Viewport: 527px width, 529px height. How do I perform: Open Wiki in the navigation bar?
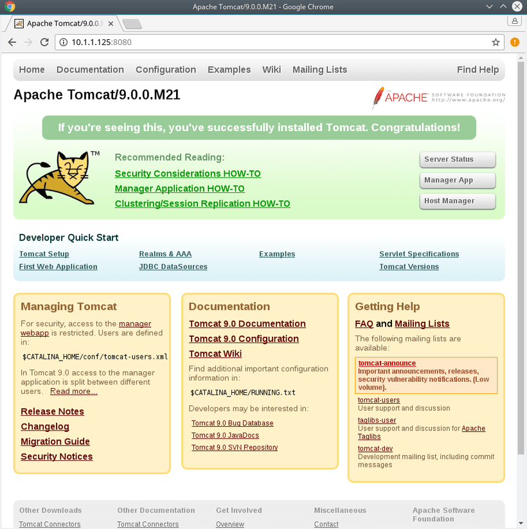272,69
